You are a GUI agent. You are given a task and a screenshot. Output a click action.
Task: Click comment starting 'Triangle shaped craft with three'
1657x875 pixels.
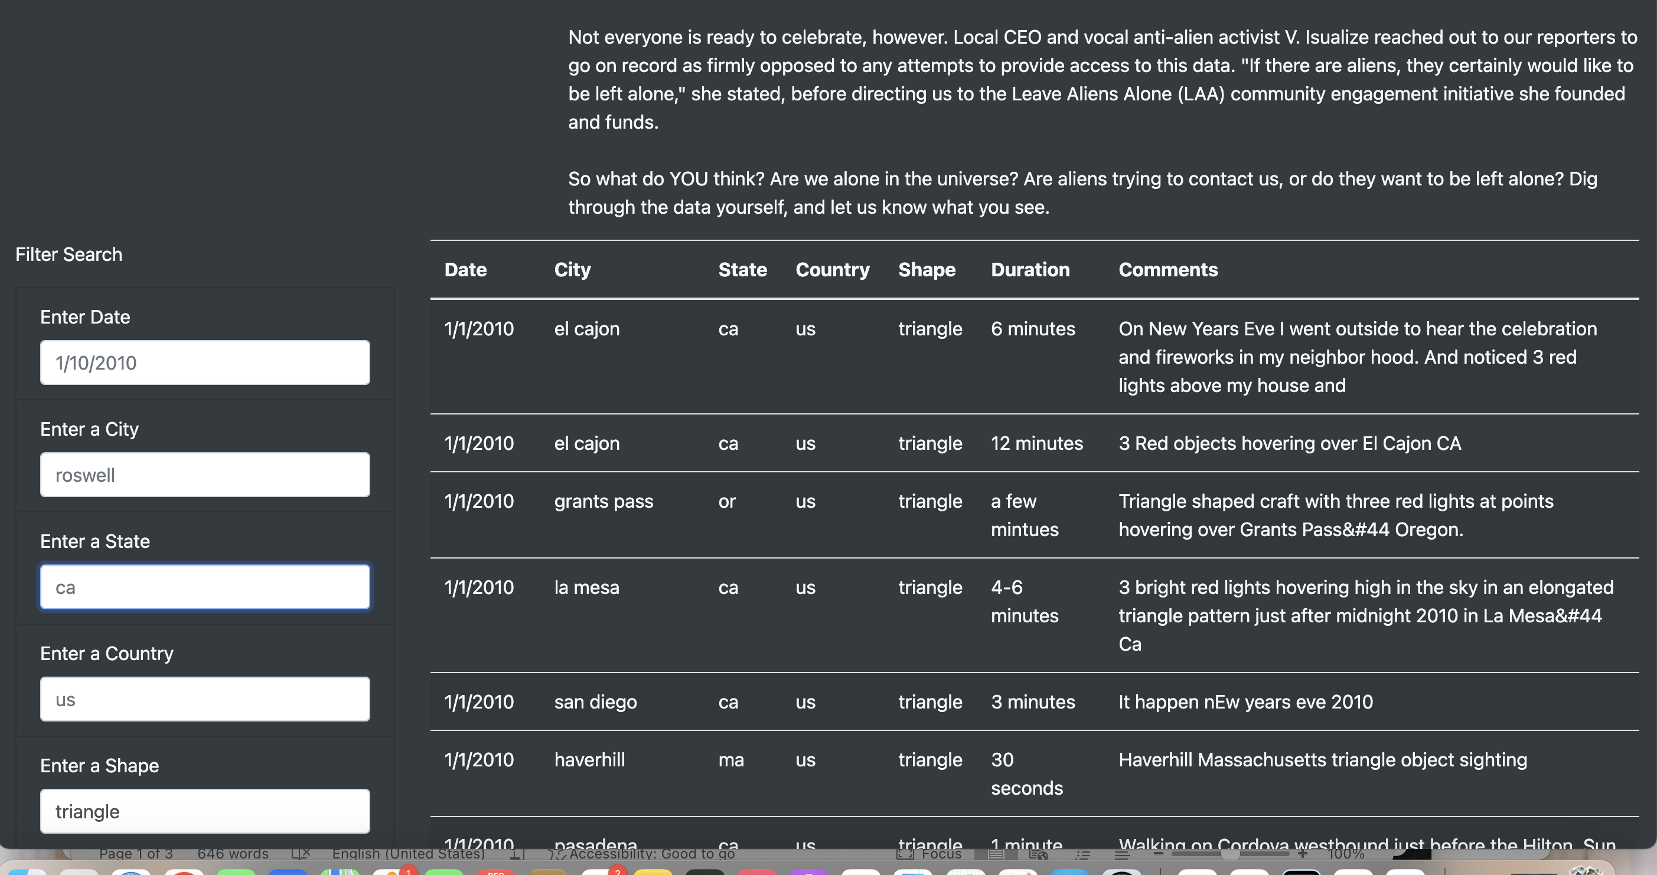1336,515
